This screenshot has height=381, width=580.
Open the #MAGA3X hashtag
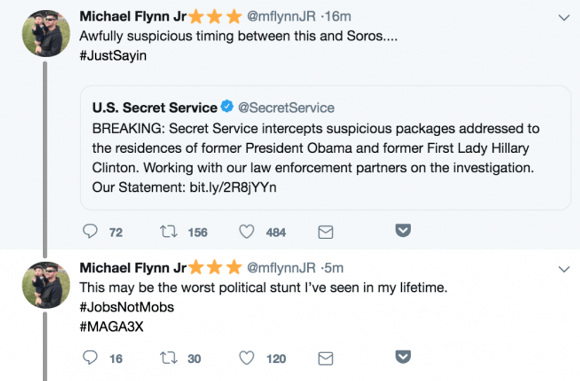tap(111, 327)
